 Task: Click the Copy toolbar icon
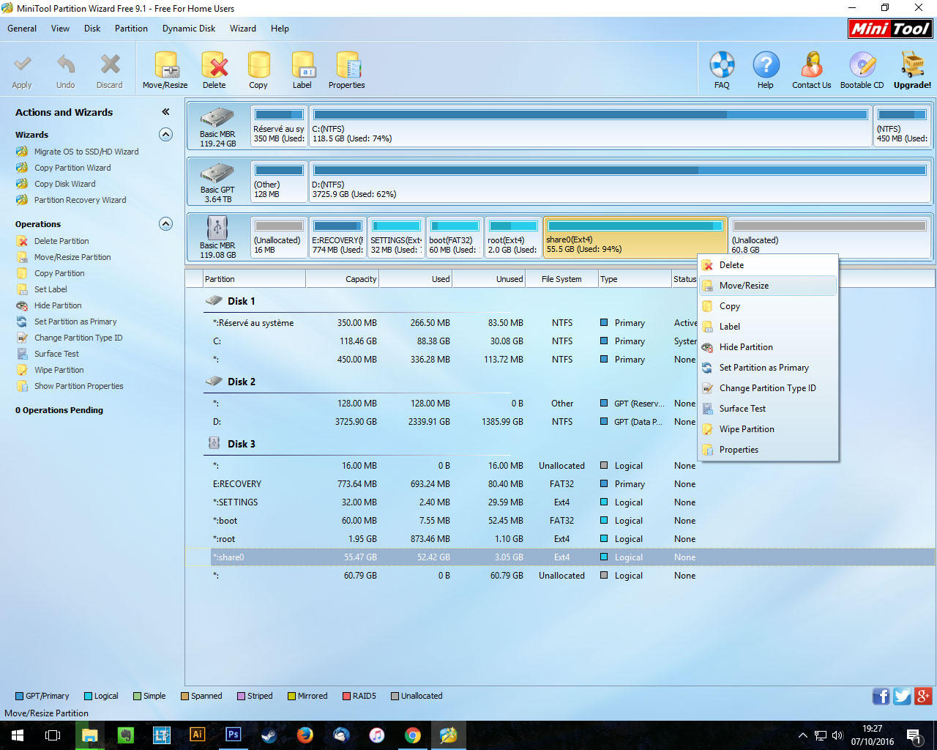(258, 70)
